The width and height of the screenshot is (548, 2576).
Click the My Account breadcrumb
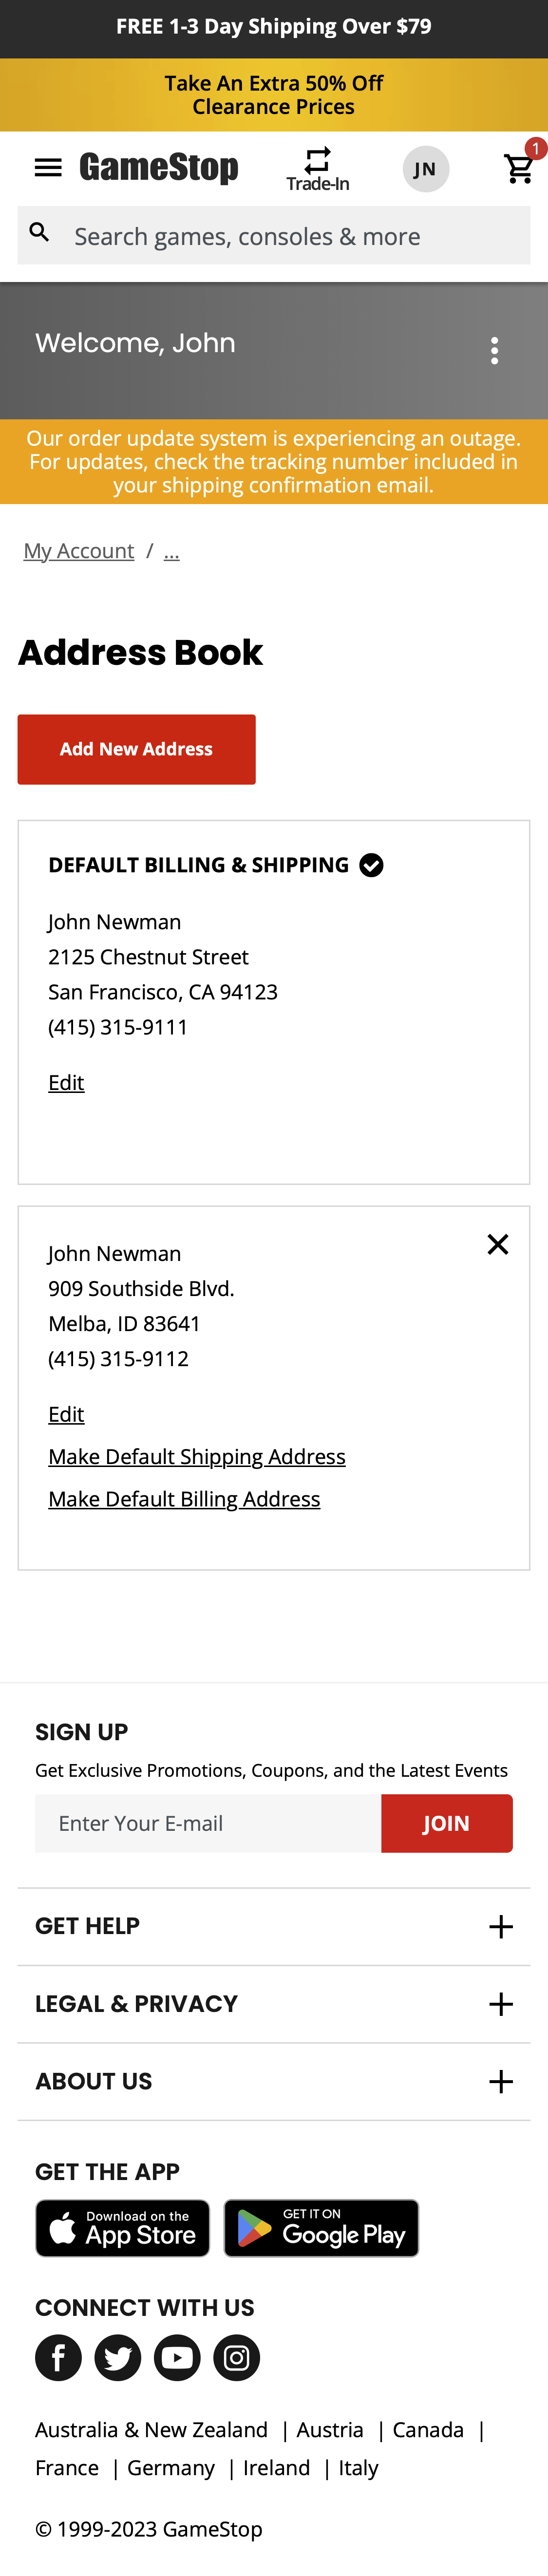pos(79,551)
